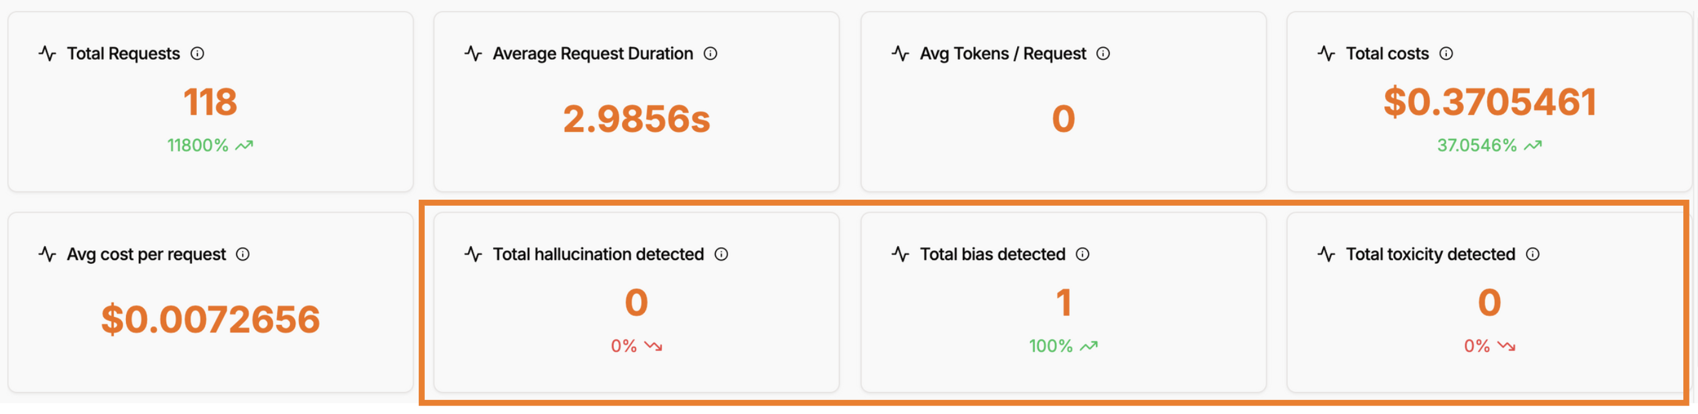1698x414 pixels.
Task: Open info icon for Total hallucination detected
Action: tap(721, 254)
